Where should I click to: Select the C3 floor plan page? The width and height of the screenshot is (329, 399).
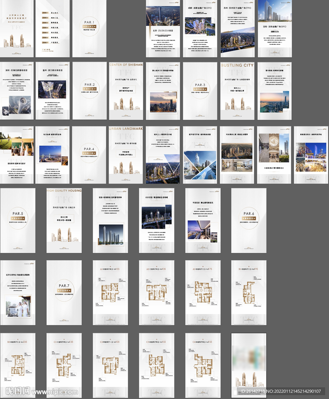point(156,365)
